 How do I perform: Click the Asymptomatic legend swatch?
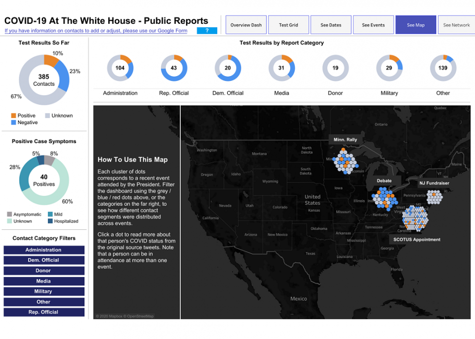tap(9, 214)
